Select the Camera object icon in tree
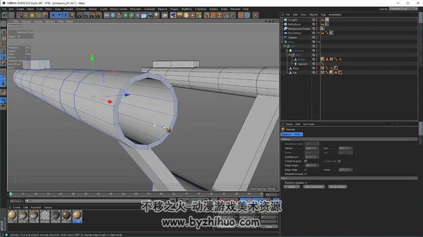Screen dimensions: 423x237 click(x=285, y=37)
